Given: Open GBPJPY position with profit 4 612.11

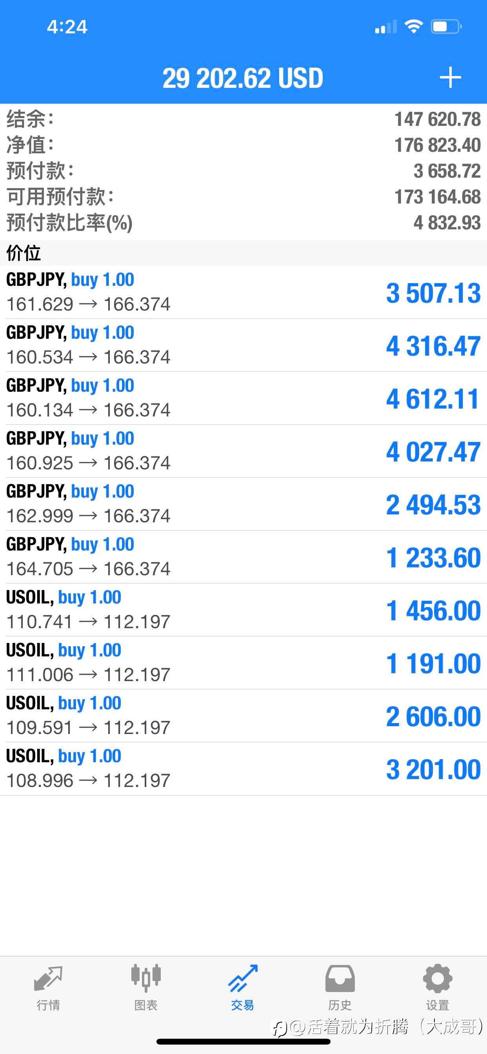Looking at the screenshot, I should tap(243, 398).
